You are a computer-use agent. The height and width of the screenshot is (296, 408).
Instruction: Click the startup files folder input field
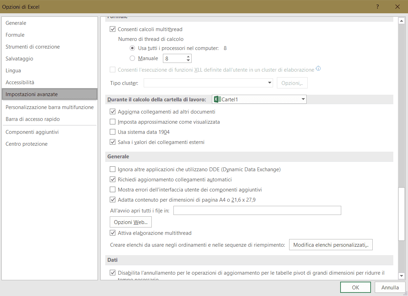pyautogui.click(x=257, y=211)
